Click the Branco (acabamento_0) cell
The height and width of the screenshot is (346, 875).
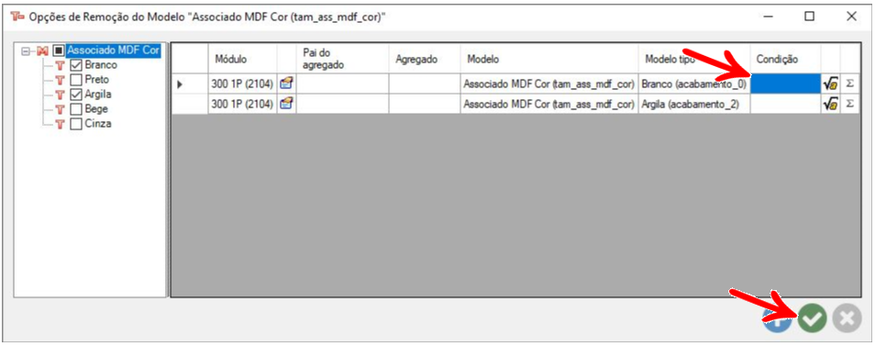pyautogui.click(x=694, y=84)
